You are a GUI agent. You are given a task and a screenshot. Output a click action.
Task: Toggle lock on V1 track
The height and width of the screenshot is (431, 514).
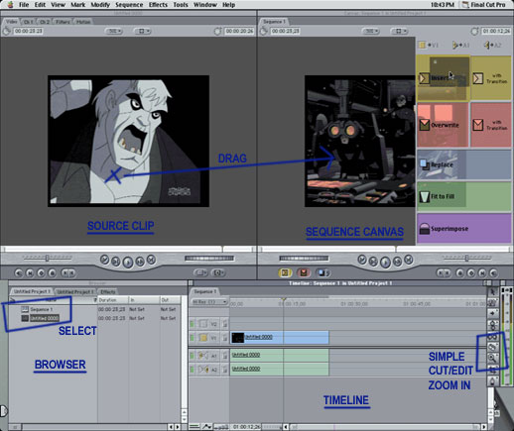pyautogui.click(x=225, y=338)
